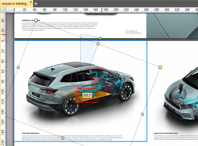Select yellow handle on frame's left edge

click(18, 67)
